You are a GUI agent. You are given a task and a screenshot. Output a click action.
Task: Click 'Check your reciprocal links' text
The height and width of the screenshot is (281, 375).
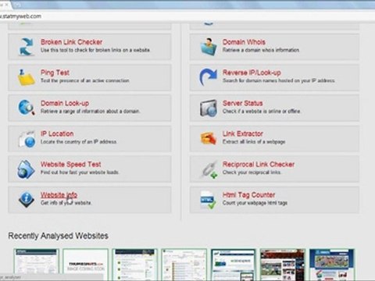click(x=252, y=173)
